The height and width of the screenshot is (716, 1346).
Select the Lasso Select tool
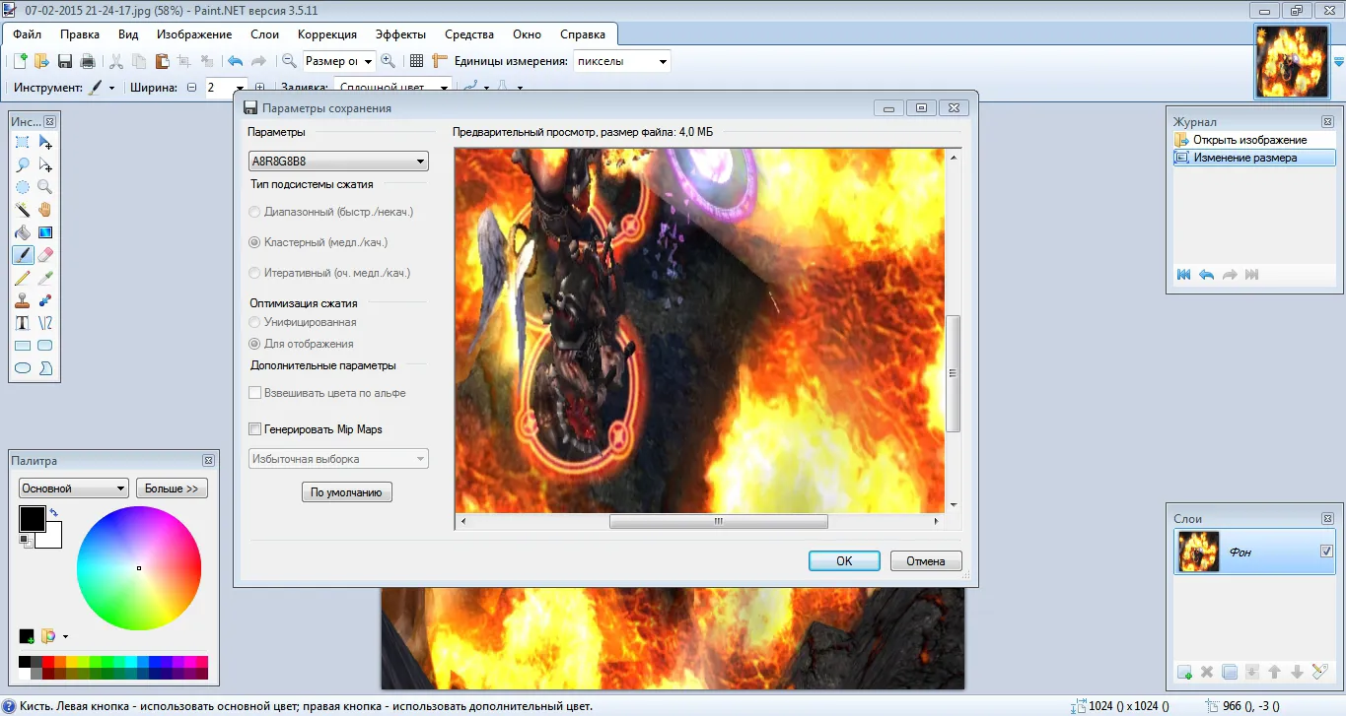pyautogui.click(x=22, y=165)
